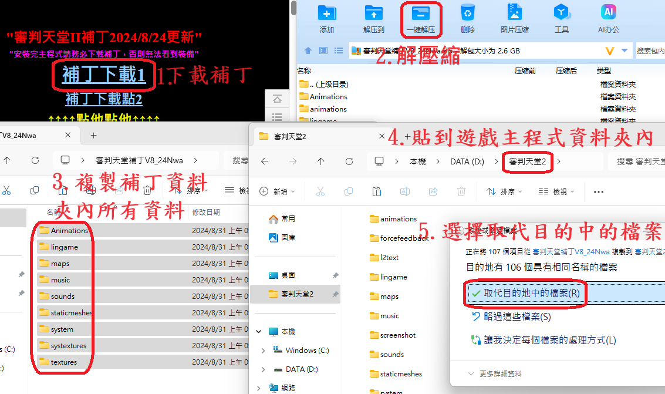Select sounds folder in patch window
This screenshot has width=665, height=394.
pos(62,297)
